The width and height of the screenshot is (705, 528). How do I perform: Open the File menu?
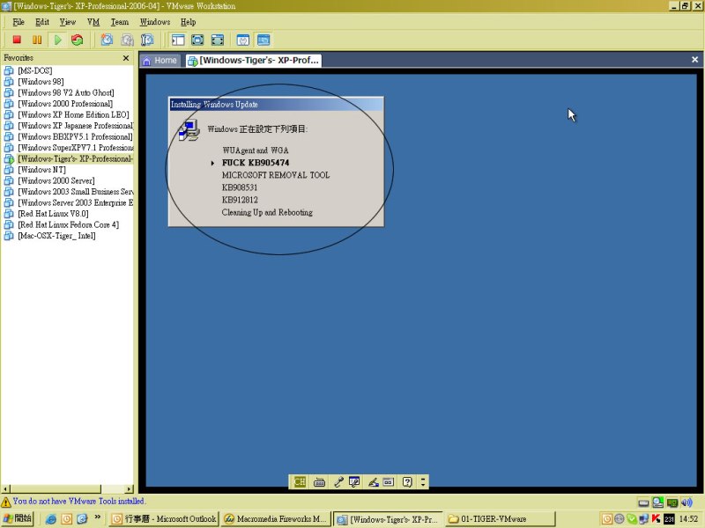(19, 22)
